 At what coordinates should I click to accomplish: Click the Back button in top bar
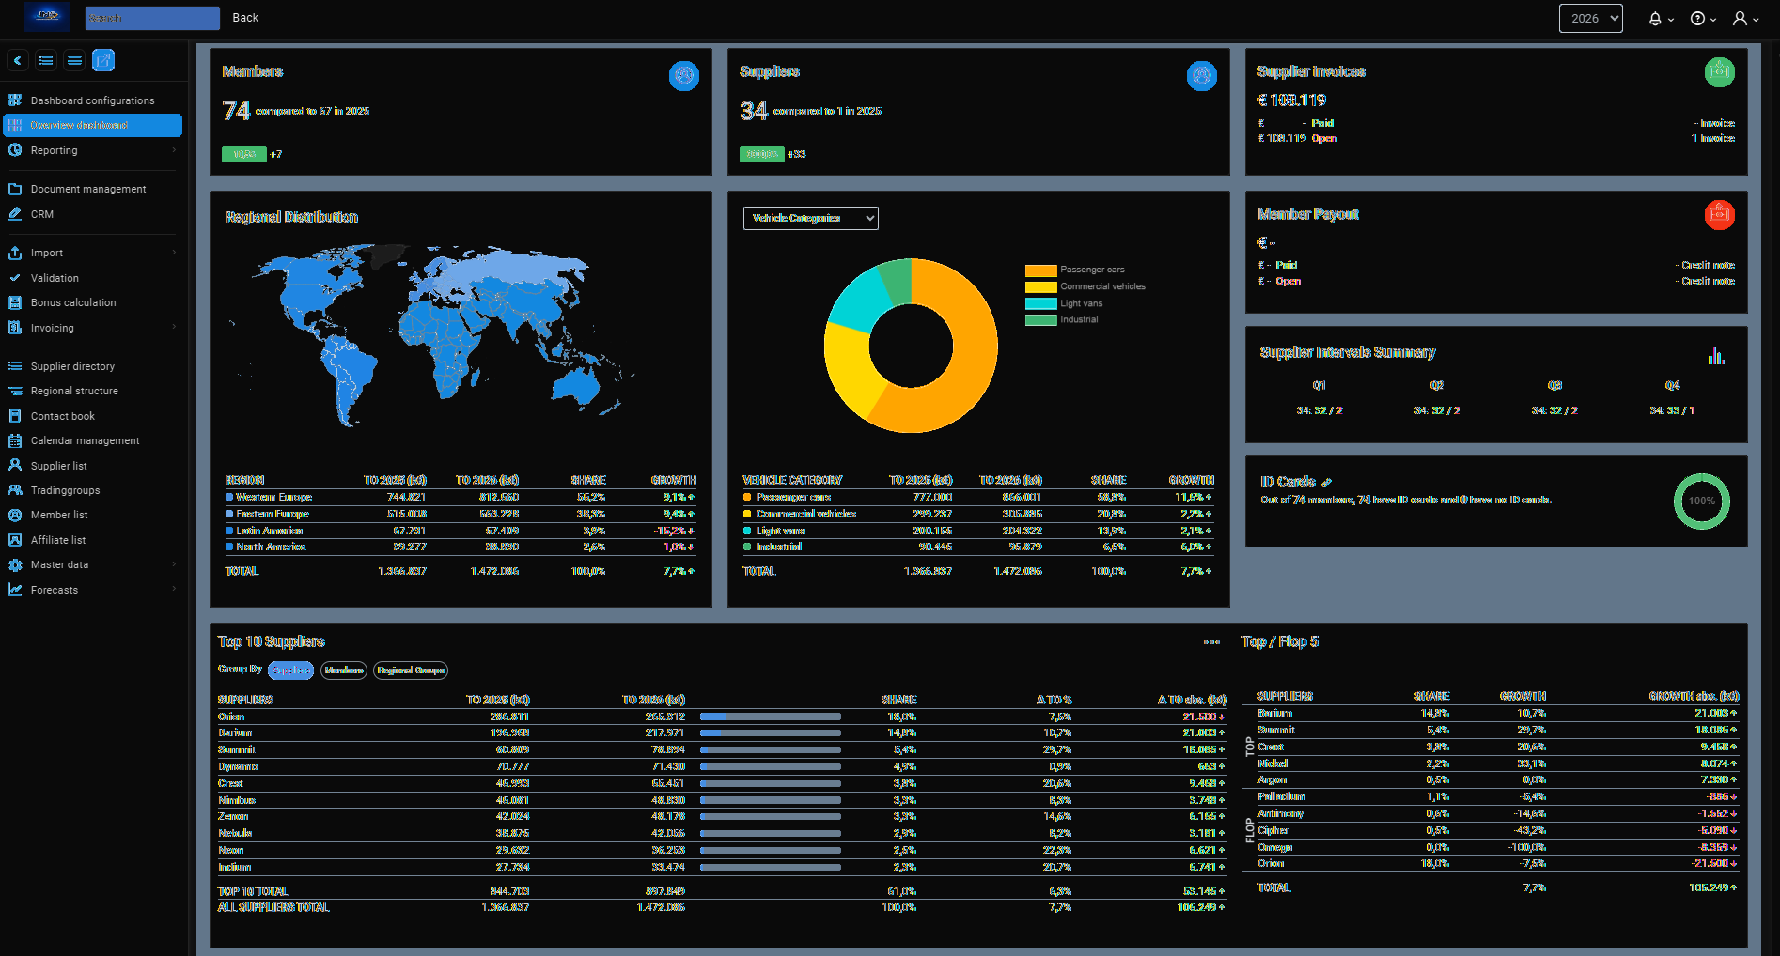245,18
